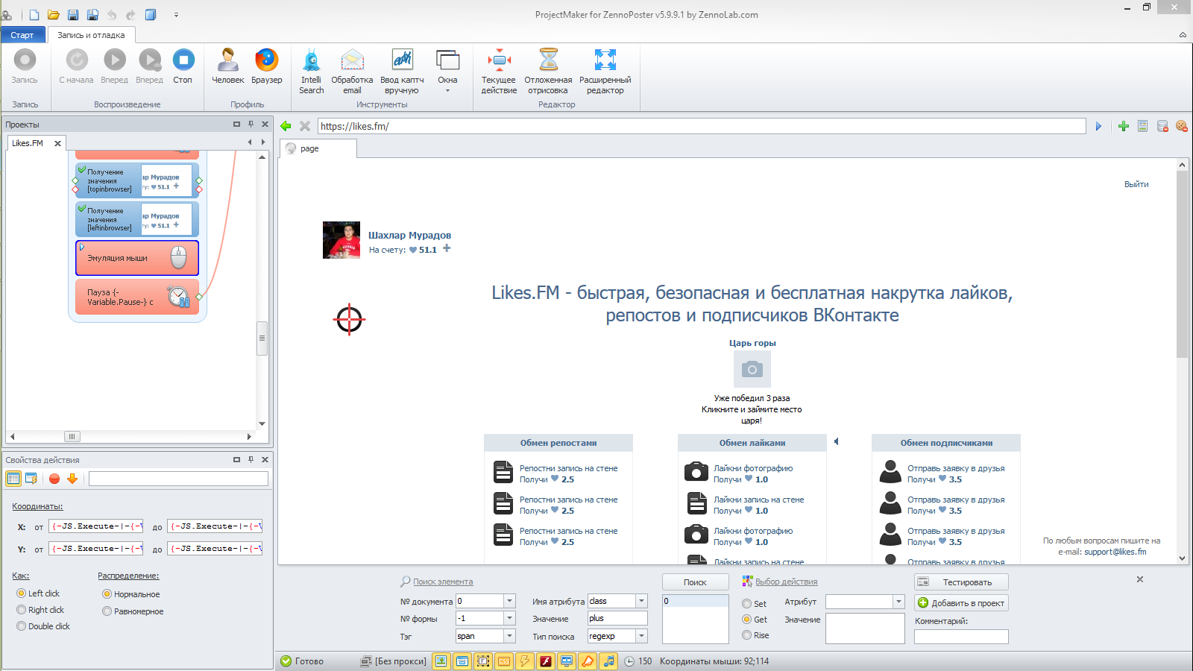Click the Комментарий comment field
The width and height of the screenshot is (1193, 671).
pyautogui.click(x=961, y=637)
